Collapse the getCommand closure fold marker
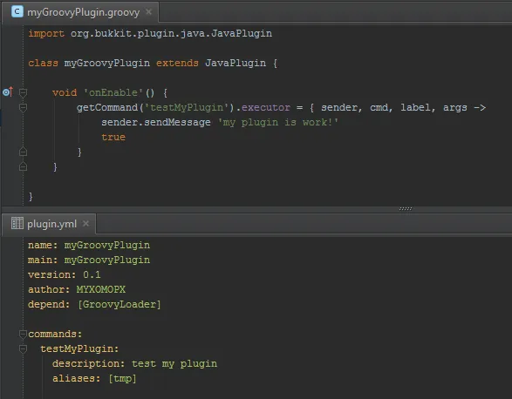 pyautogui.click(x=23, y=108)
